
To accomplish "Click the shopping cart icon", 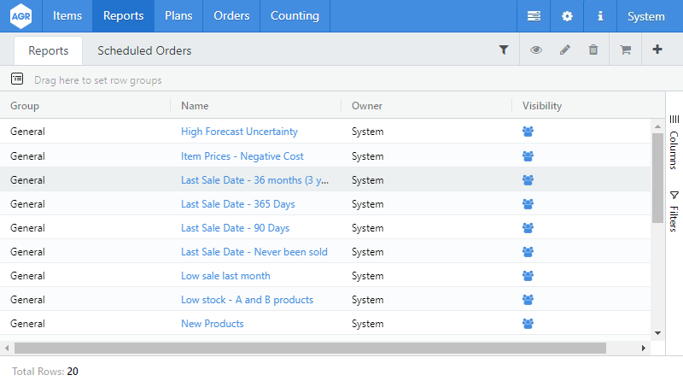I will pos(625,50).
